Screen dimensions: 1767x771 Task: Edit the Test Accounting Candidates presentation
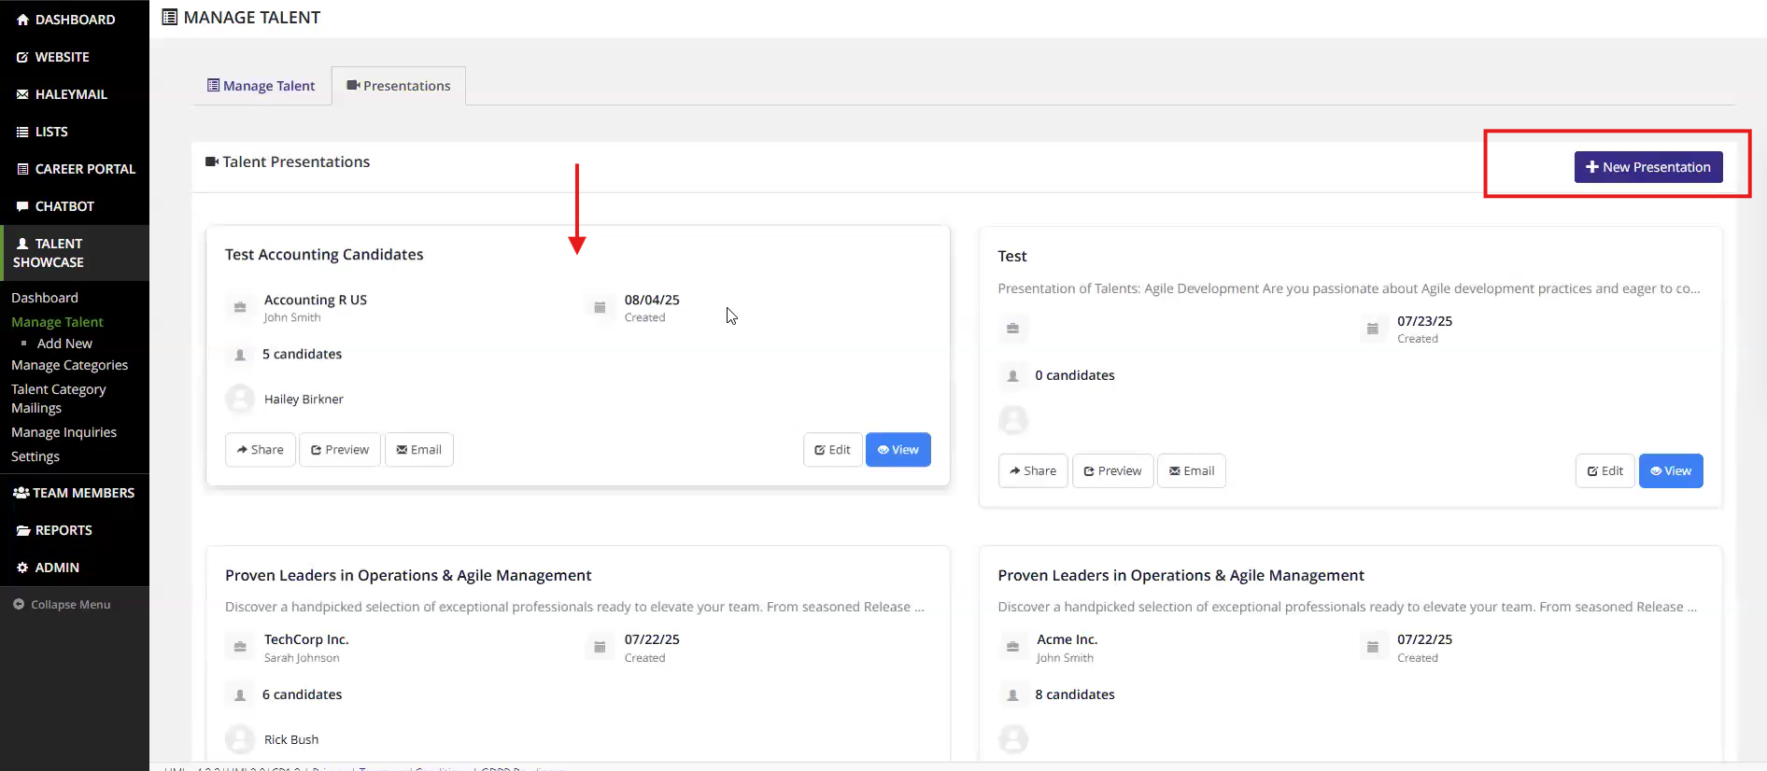tap(832, 450)
